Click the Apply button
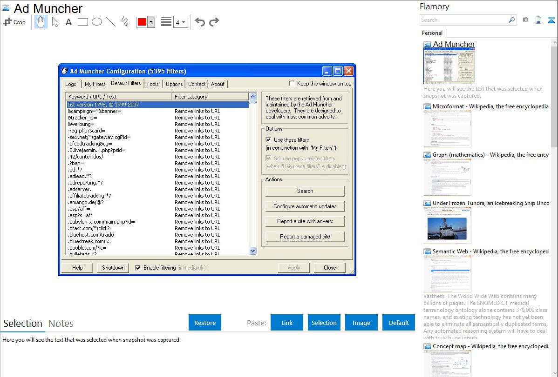 point(293,268)
